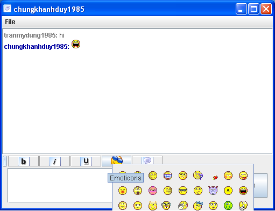Pick the laughing open-mouth emoticon in picker
The width and height of the screenshot is (275, 211).
[x=243, y=191]
